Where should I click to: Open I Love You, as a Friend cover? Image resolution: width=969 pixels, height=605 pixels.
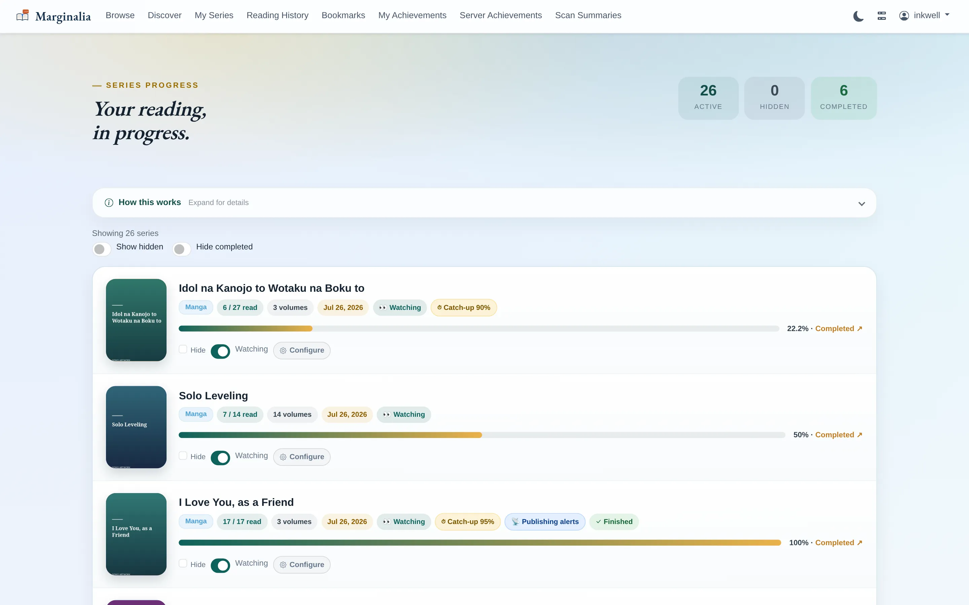pyautogui.click(x=136, y=534)
